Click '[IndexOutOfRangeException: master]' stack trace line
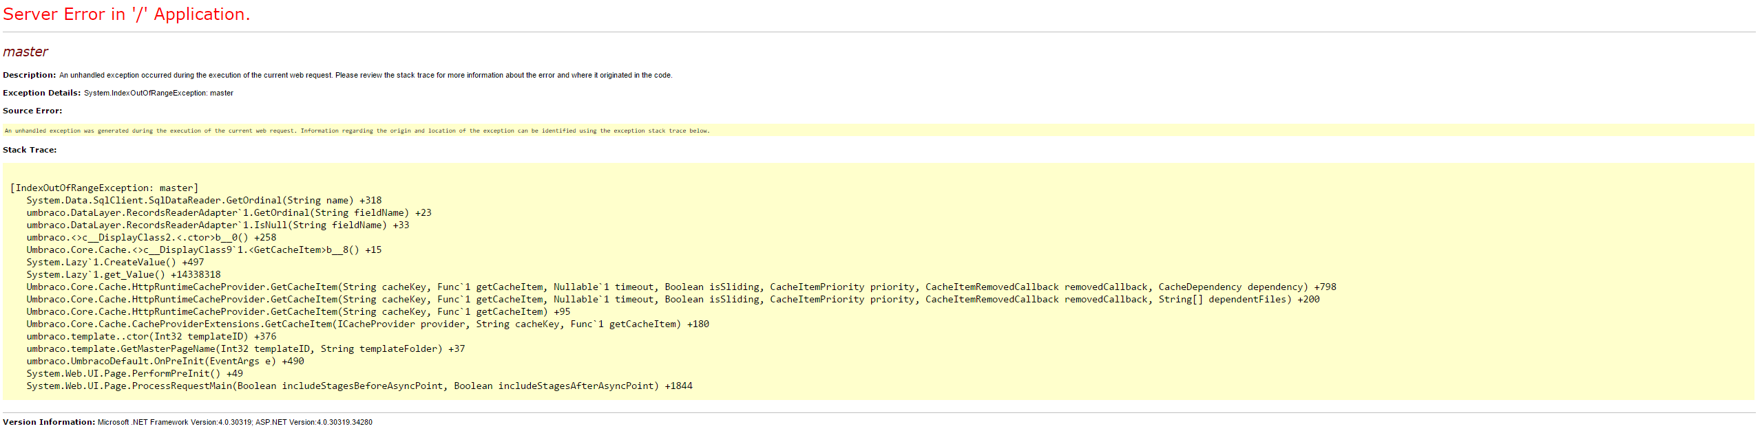The width and height of the screenshot is (1760, 433). [x=104, y=188]
